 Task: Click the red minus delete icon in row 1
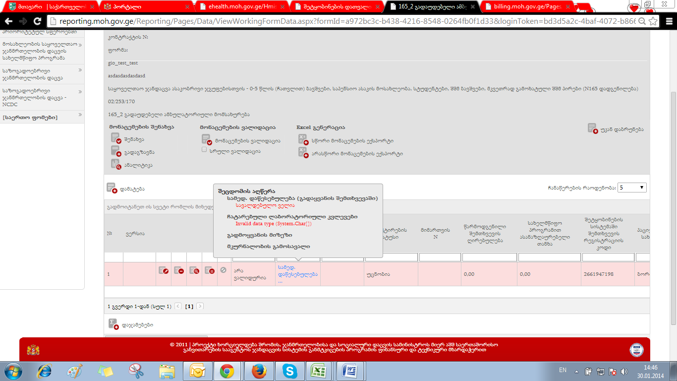tap(178, 271)
